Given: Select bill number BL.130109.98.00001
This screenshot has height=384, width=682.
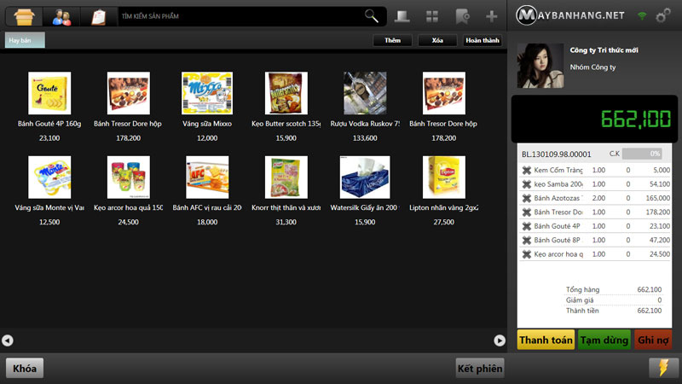Looking at the screenshot, I should point(557,154).
